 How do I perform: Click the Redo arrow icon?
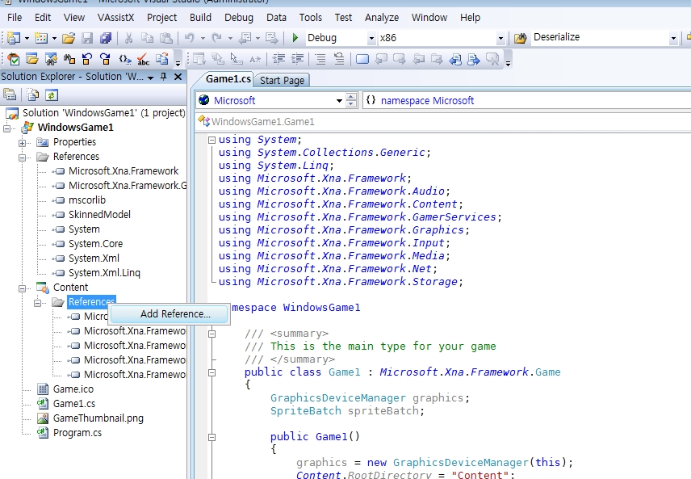coord(216,38)
